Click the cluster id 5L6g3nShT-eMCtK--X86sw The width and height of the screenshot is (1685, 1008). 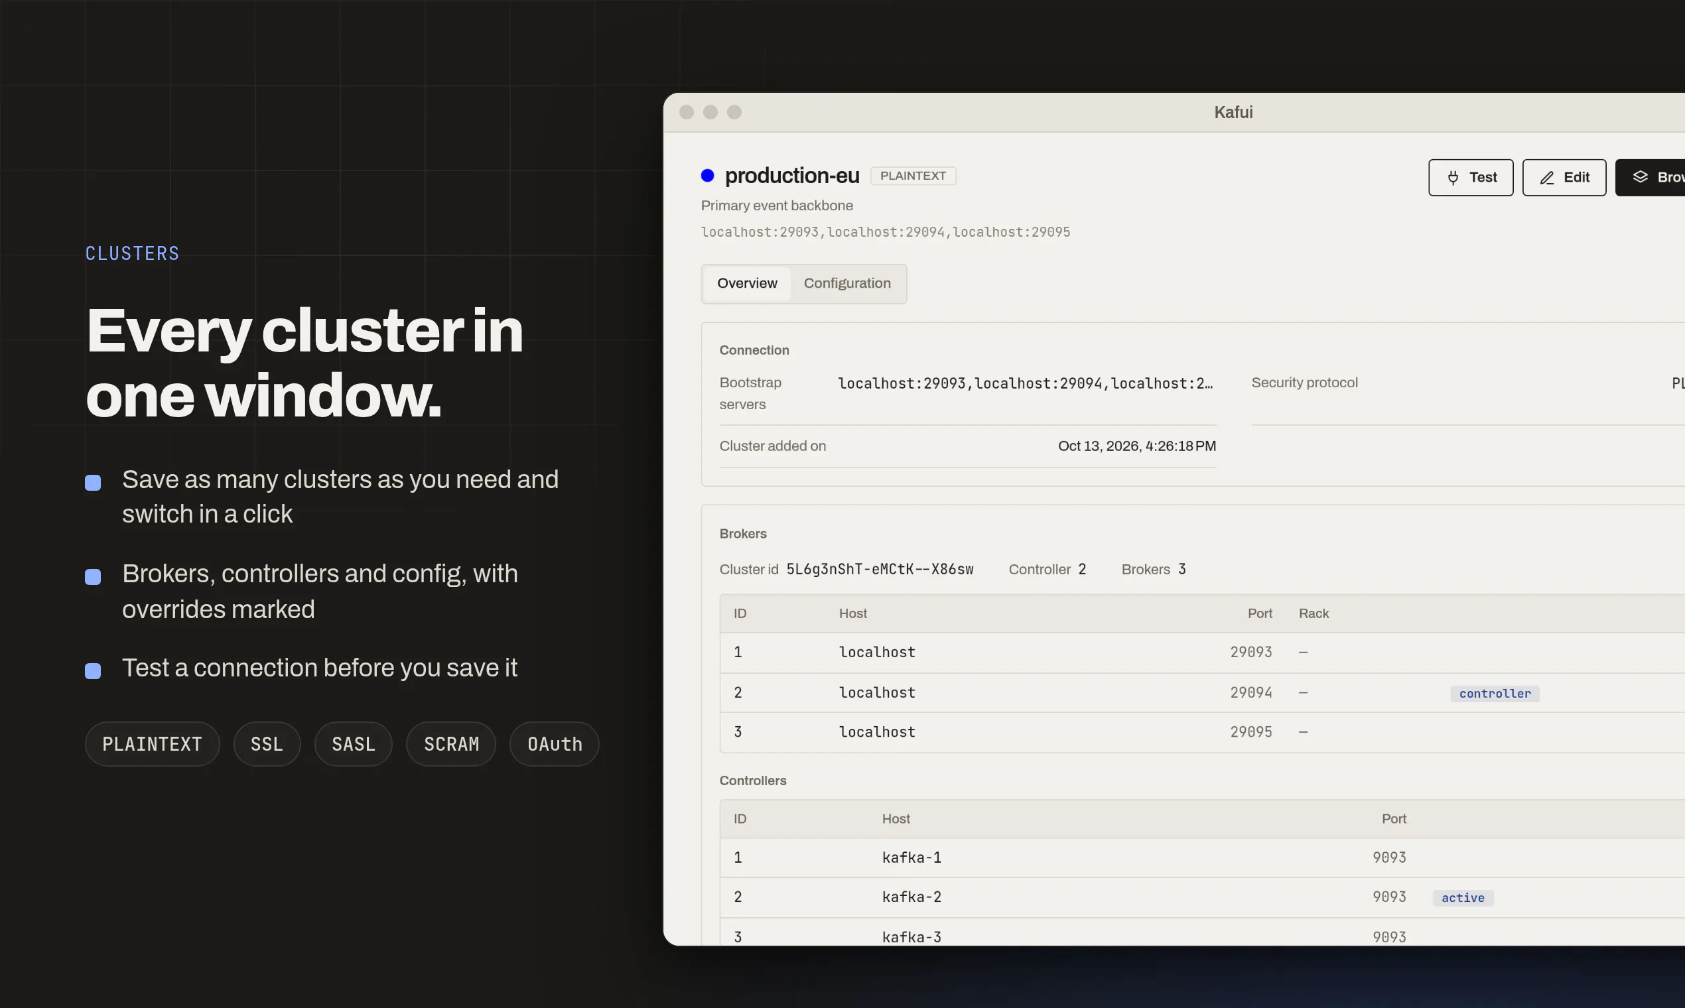[x=879, y=569]
